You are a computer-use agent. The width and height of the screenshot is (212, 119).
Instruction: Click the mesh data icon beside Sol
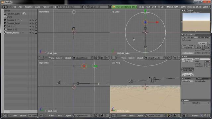pyautogui.click(x=14, y=26)
